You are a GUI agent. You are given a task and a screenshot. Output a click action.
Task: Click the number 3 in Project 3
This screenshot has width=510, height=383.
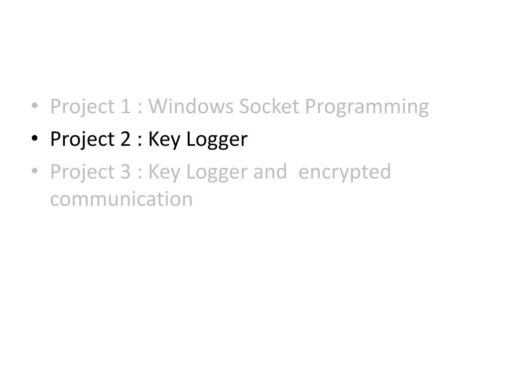pos(126,172)
